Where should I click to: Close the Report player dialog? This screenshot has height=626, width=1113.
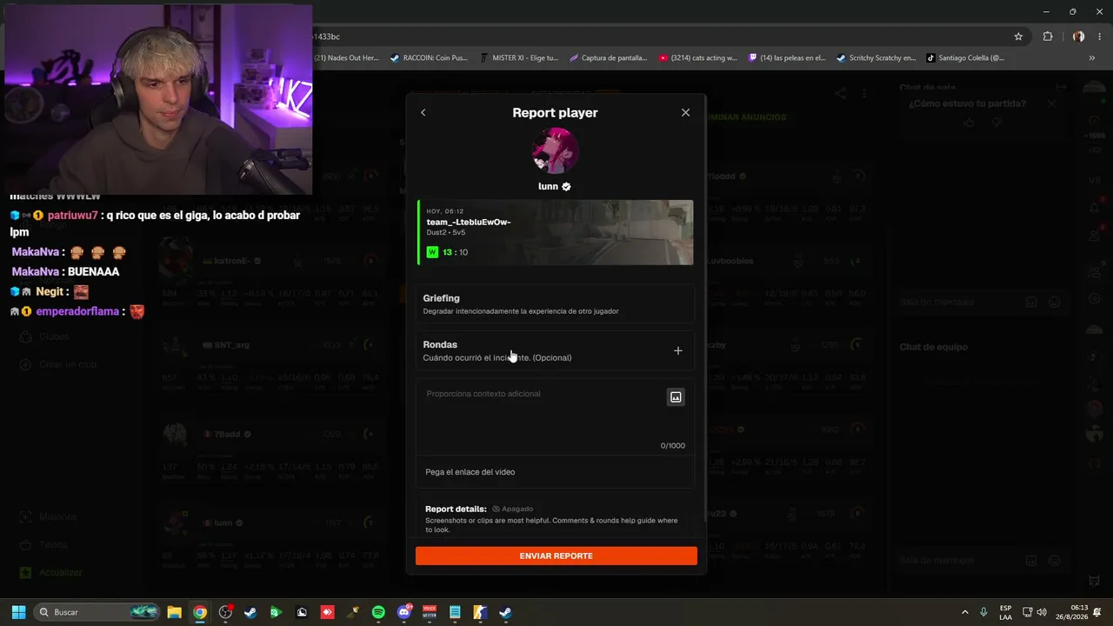(685, 113)
